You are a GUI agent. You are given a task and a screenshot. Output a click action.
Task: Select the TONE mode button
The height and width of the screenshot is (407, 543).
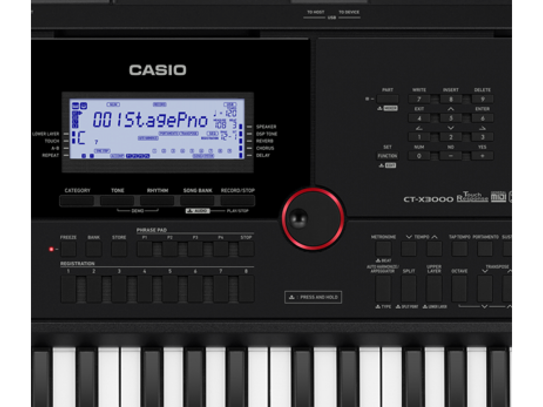click(x=117, y=200)
